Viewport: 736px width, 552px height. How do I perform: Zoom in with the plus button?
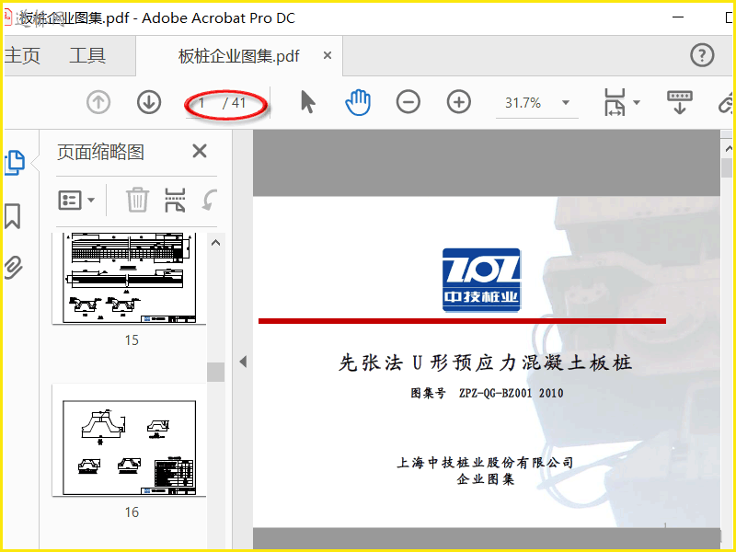pyautogui.click(x=458, y=102)
